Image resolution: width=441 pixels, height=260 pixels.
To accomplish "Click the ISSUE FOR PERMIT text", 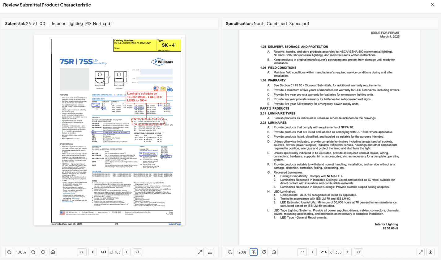I will pos(385,33).
